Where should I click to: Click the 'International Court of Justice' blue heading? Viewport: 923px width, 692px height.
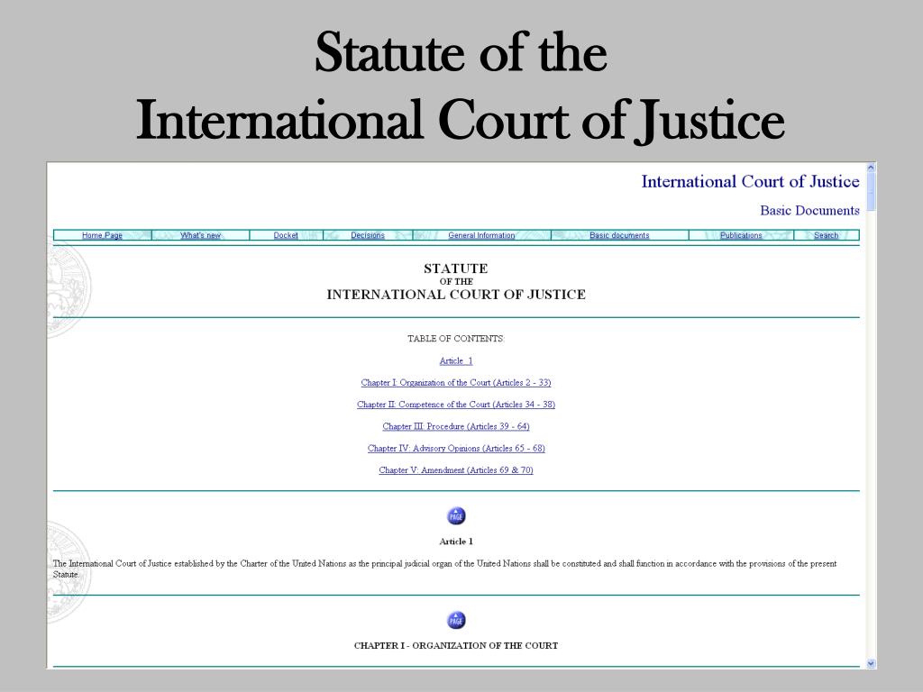750,182
